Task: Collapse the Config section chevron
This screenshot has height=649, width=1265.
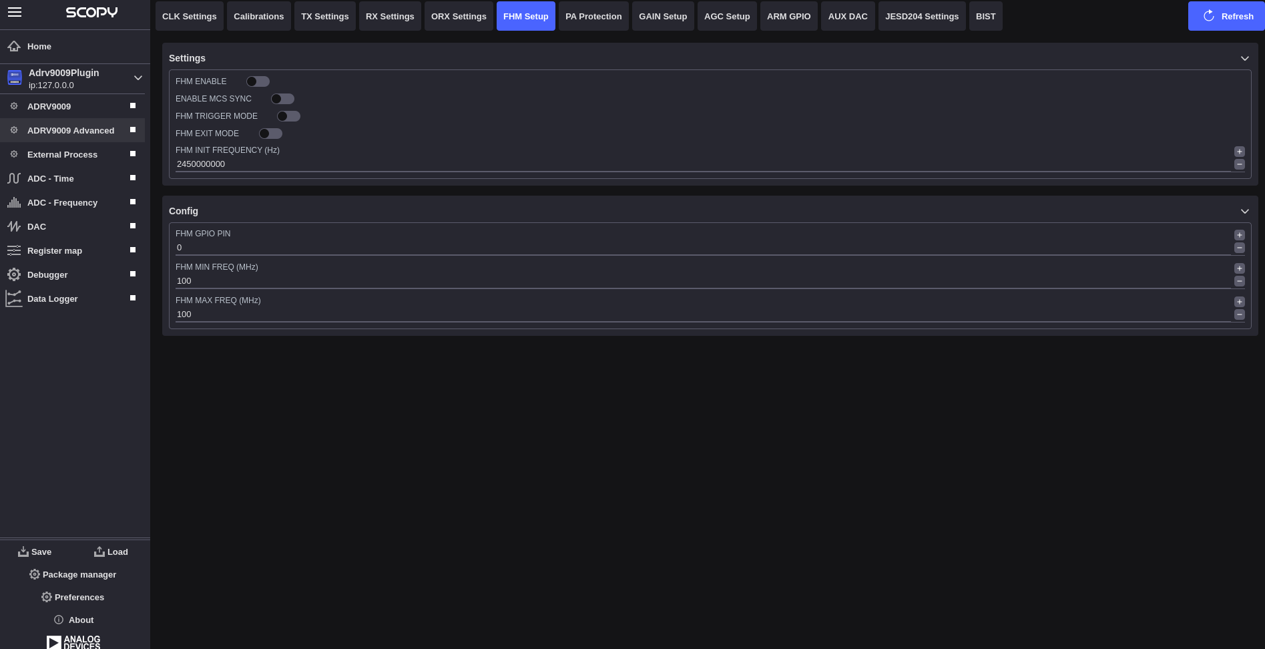Action: pos(1245,211)
